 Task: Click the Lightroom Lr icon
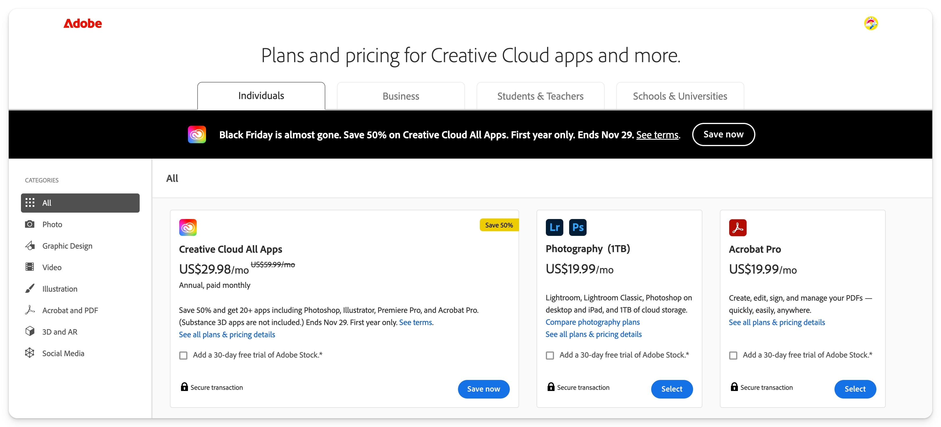(x=555, y=227)
